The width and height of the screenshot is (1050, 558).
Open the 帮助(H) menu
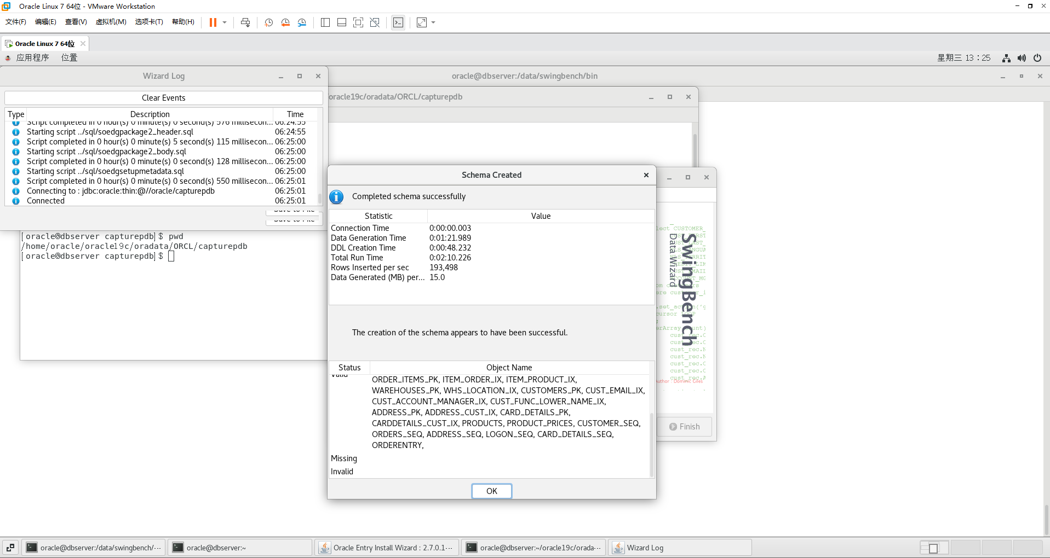pos(183,22)
